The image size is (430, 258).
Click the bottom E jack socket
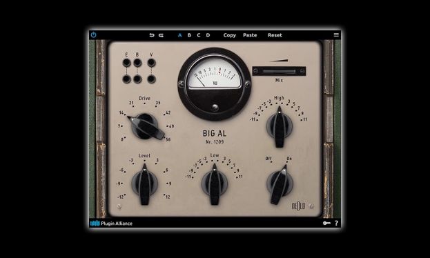pos(126,79)
